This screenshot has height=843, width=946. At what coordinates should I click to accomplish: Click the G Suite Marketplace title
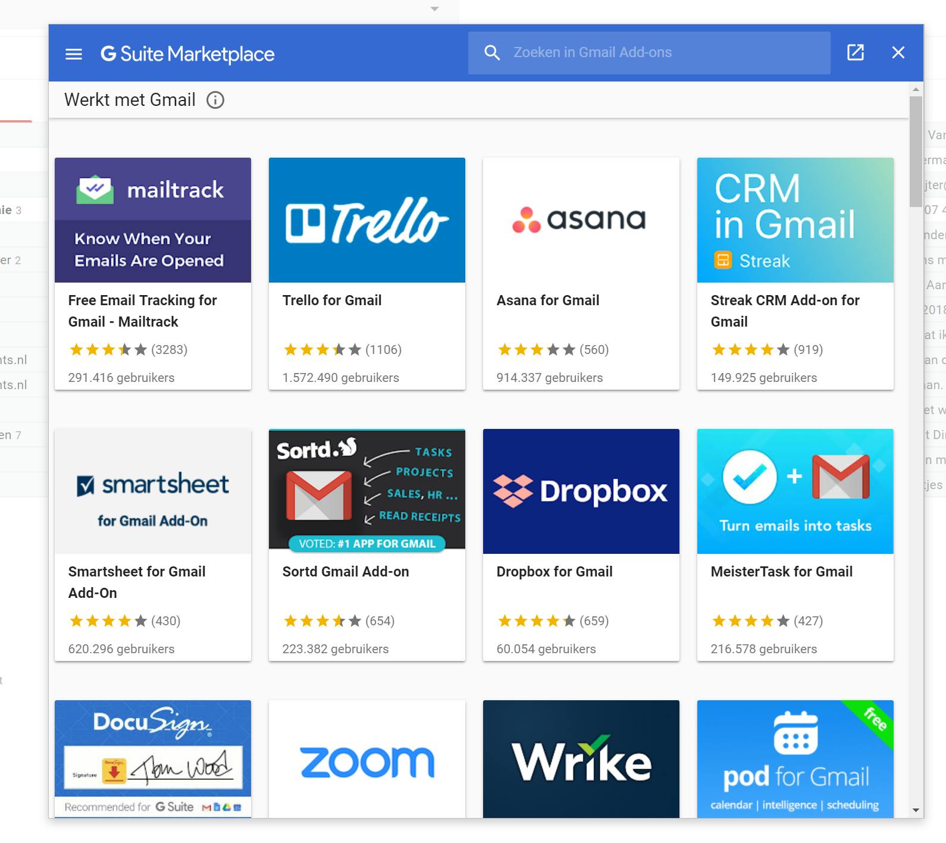pyautogui.click(x=187, y=54)
